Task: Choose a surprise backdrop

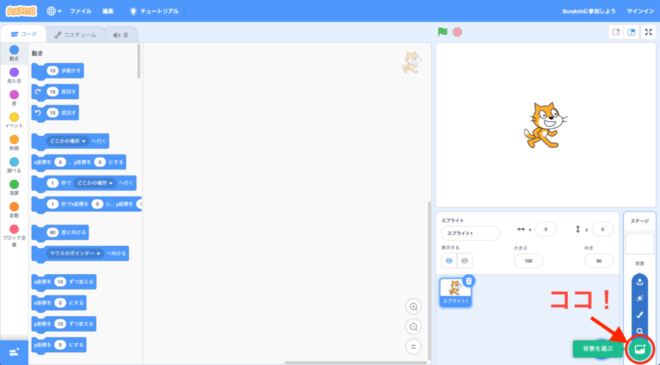Action: coord(640,298)
